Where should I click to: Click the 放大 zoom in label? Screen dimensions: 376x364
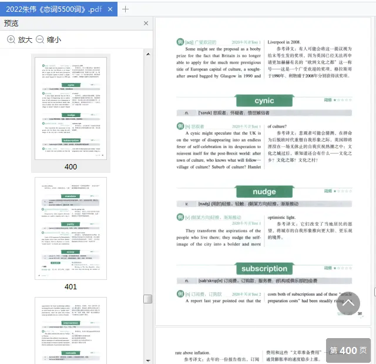25,39
